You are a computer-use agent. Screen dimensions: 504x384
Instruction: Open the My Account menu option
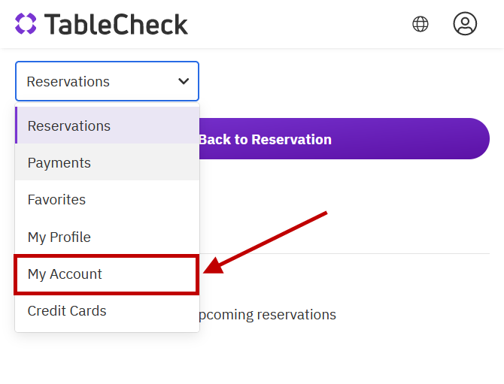65,274
